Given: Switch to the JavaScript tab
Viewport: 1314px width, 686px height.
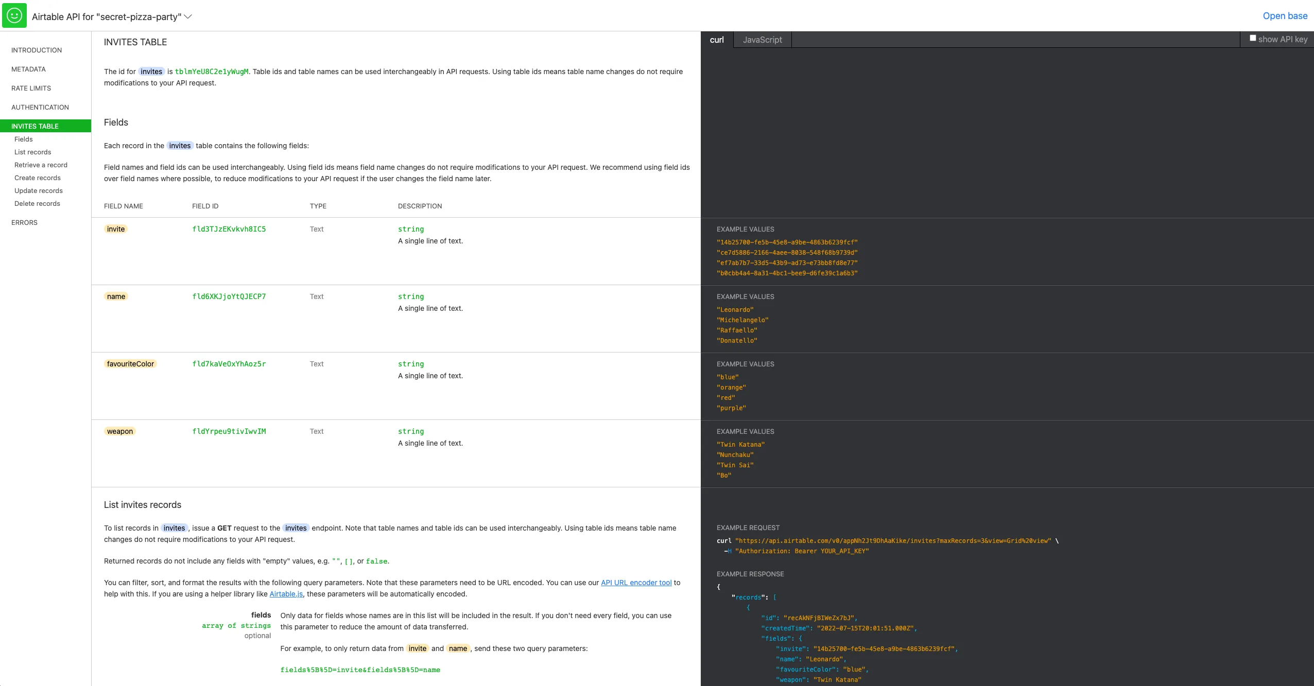Looking at the screenshot, I should click(763, 40).
